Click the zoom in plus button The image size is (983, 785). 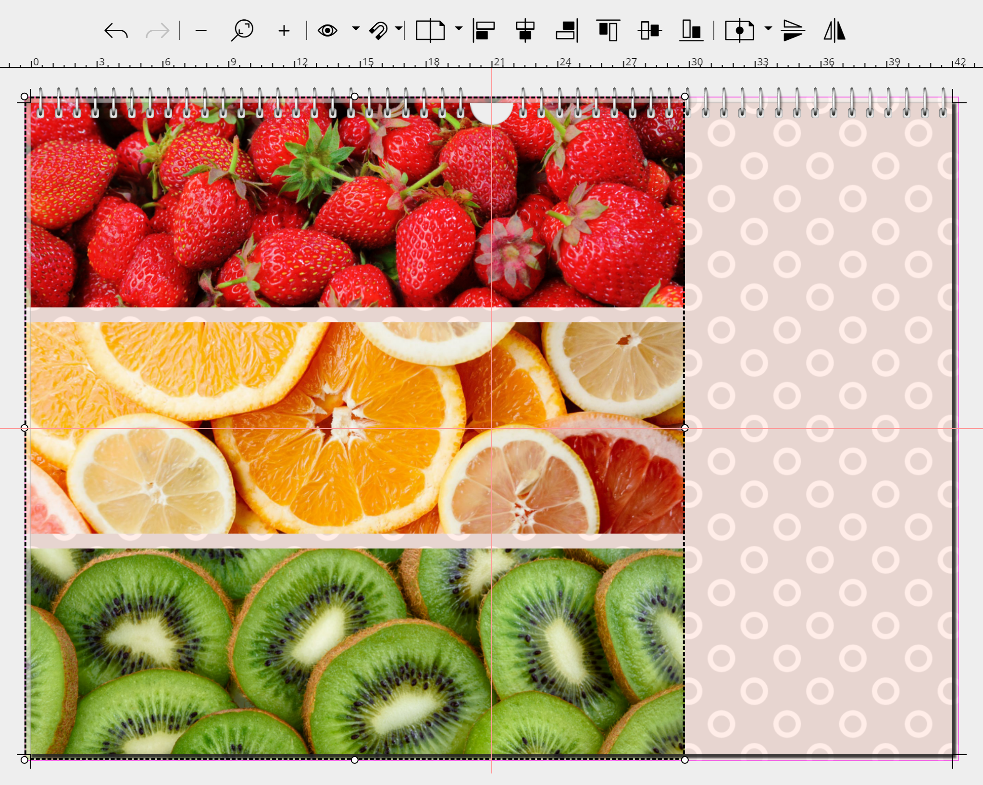284,31
